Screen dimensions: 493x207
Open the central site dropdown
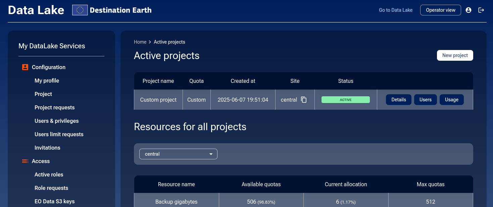[178, 154]
